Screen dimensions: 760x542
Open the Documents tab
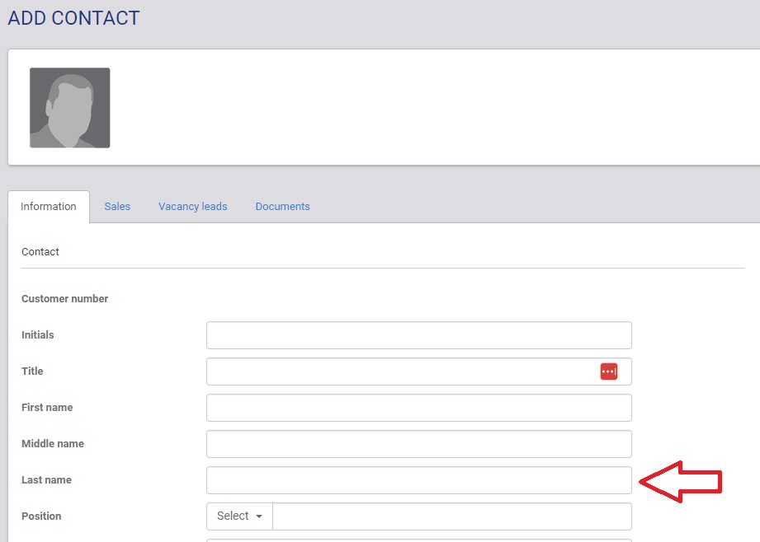282,207
